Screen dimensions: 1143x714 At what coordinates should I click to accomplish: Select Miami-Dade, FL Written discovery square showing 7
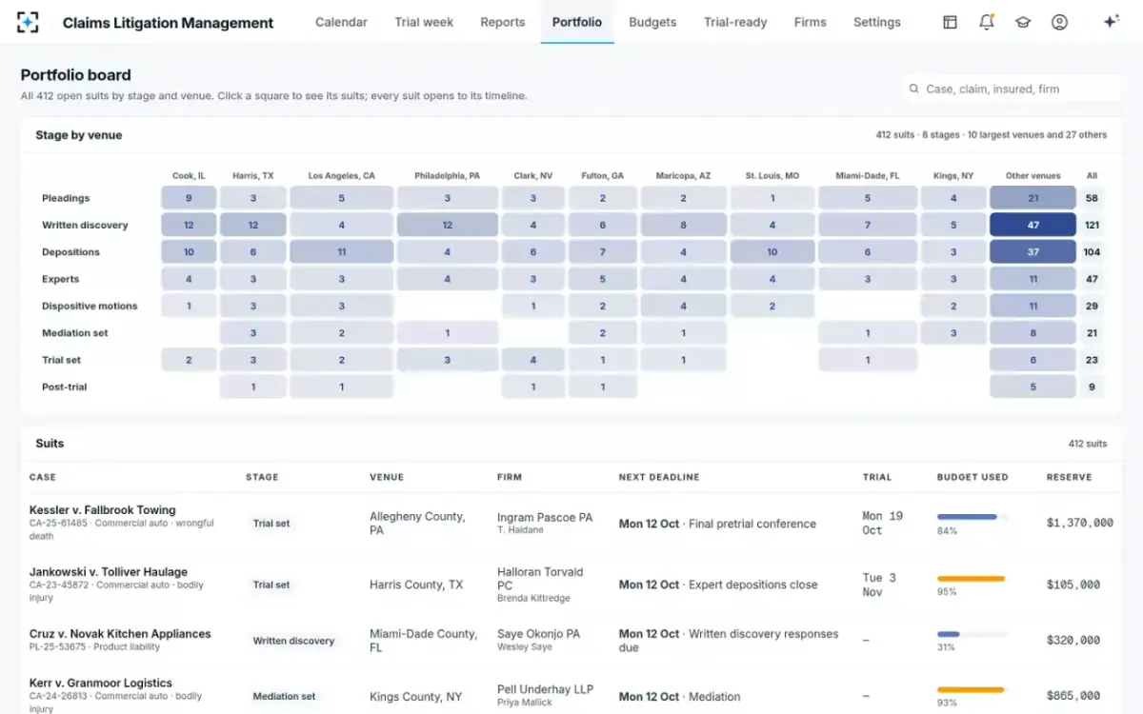(x=868, y=225)
